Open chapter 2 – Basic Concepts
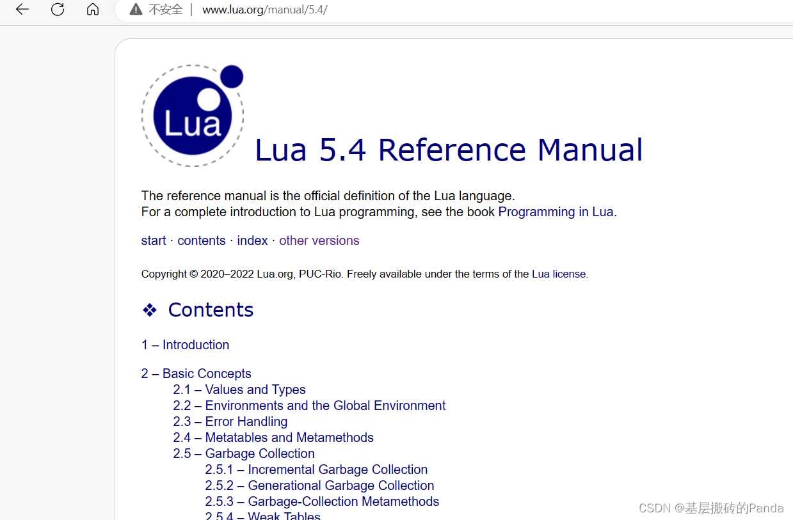Image resolution: width=793 pixels, height=520 pixels. [196, 374]
